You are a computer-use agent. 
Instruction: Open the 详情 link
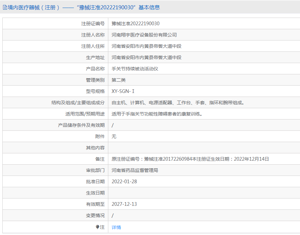tap(116, 227)
